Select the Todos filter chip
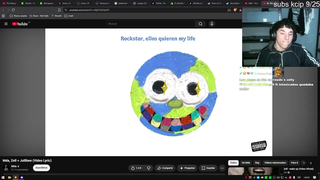 tap(233, 163)
